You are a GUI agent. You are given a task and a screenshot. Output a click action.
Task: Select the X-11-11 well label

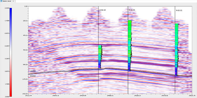click(x=132, y=10)
